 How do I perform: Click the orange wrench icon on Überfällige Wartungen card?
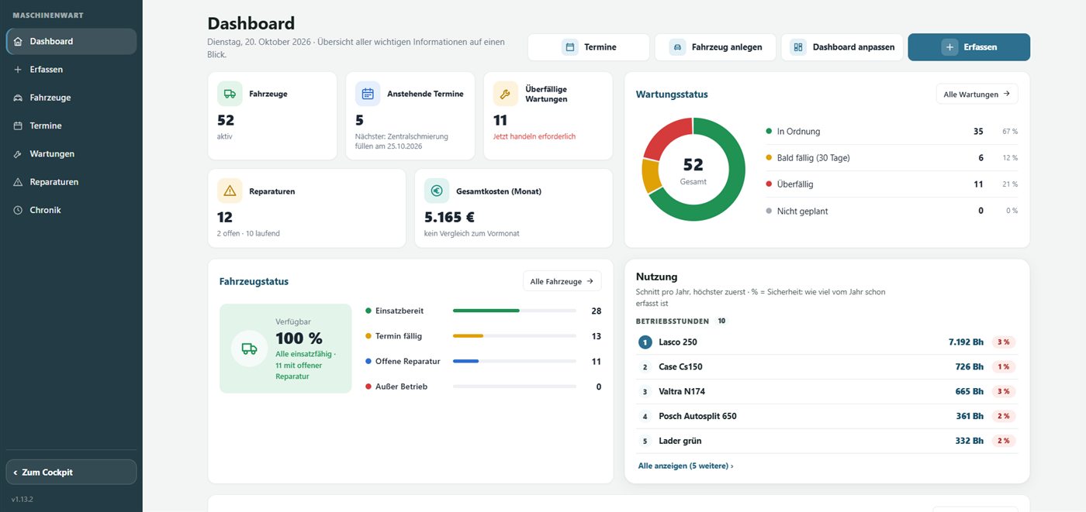pos(506,94)
